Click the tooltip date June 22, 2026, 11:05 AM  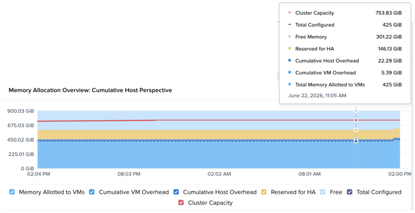pos(317,95)
